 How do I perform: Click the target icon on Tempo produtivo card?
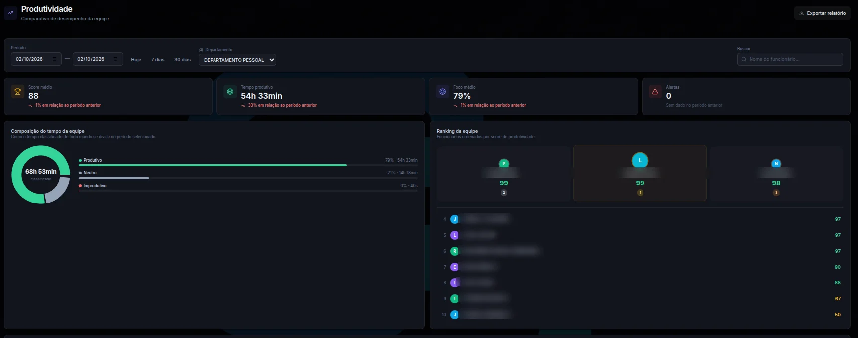pyautogui.click(x=230, y=92)
